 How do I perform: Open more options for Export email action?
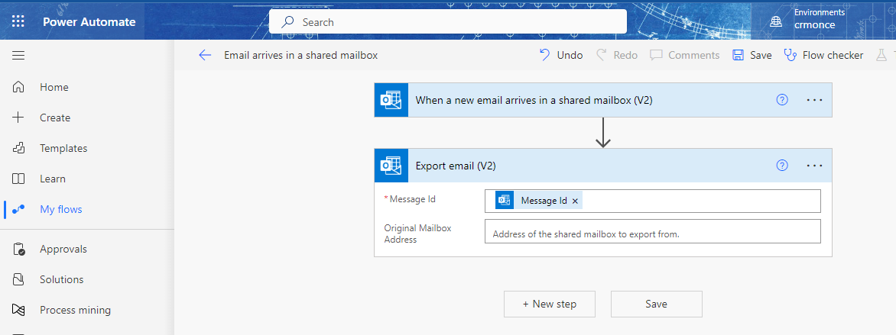814,166
